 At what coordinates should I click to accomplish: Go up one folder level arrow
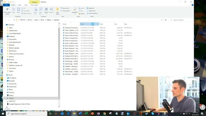tap(14, 20)
